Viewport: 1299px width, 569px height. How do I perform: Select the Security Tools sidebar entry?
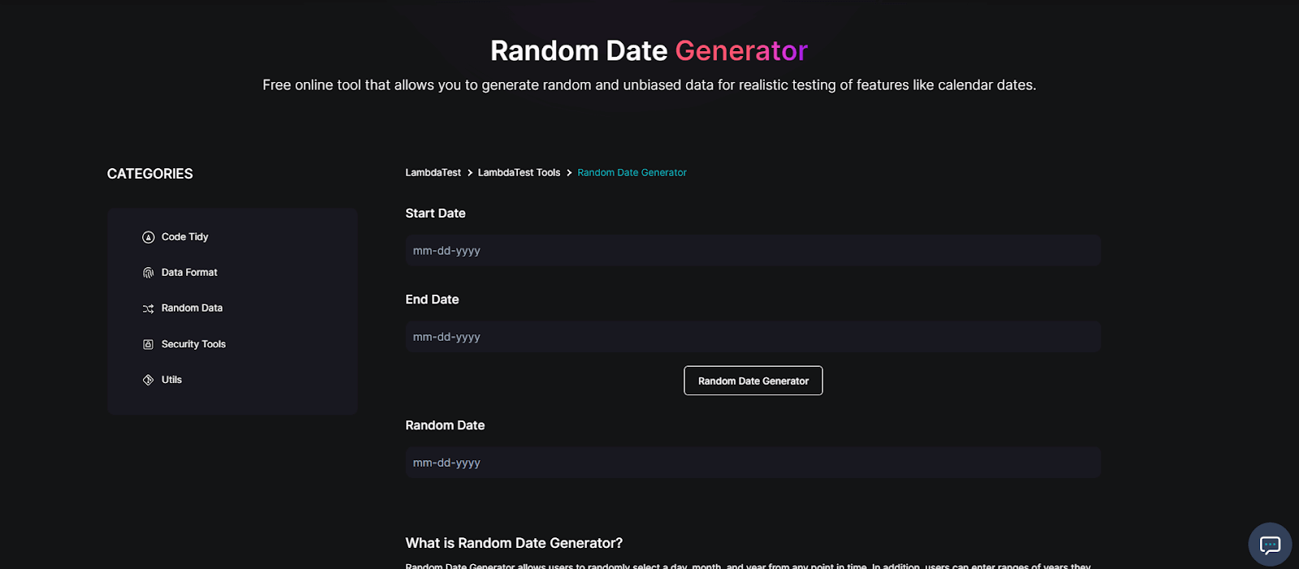193,343
